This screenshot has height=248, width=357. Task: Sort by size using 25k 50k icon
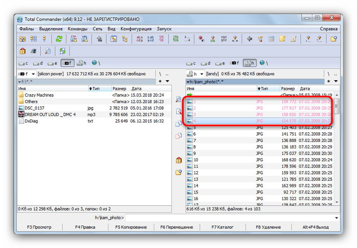pyautogui.click(x=176, y=39)
